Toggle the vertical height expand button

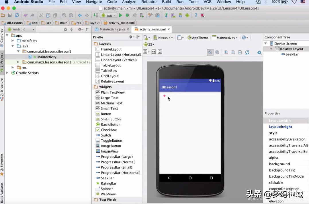[x=160, y=52]
